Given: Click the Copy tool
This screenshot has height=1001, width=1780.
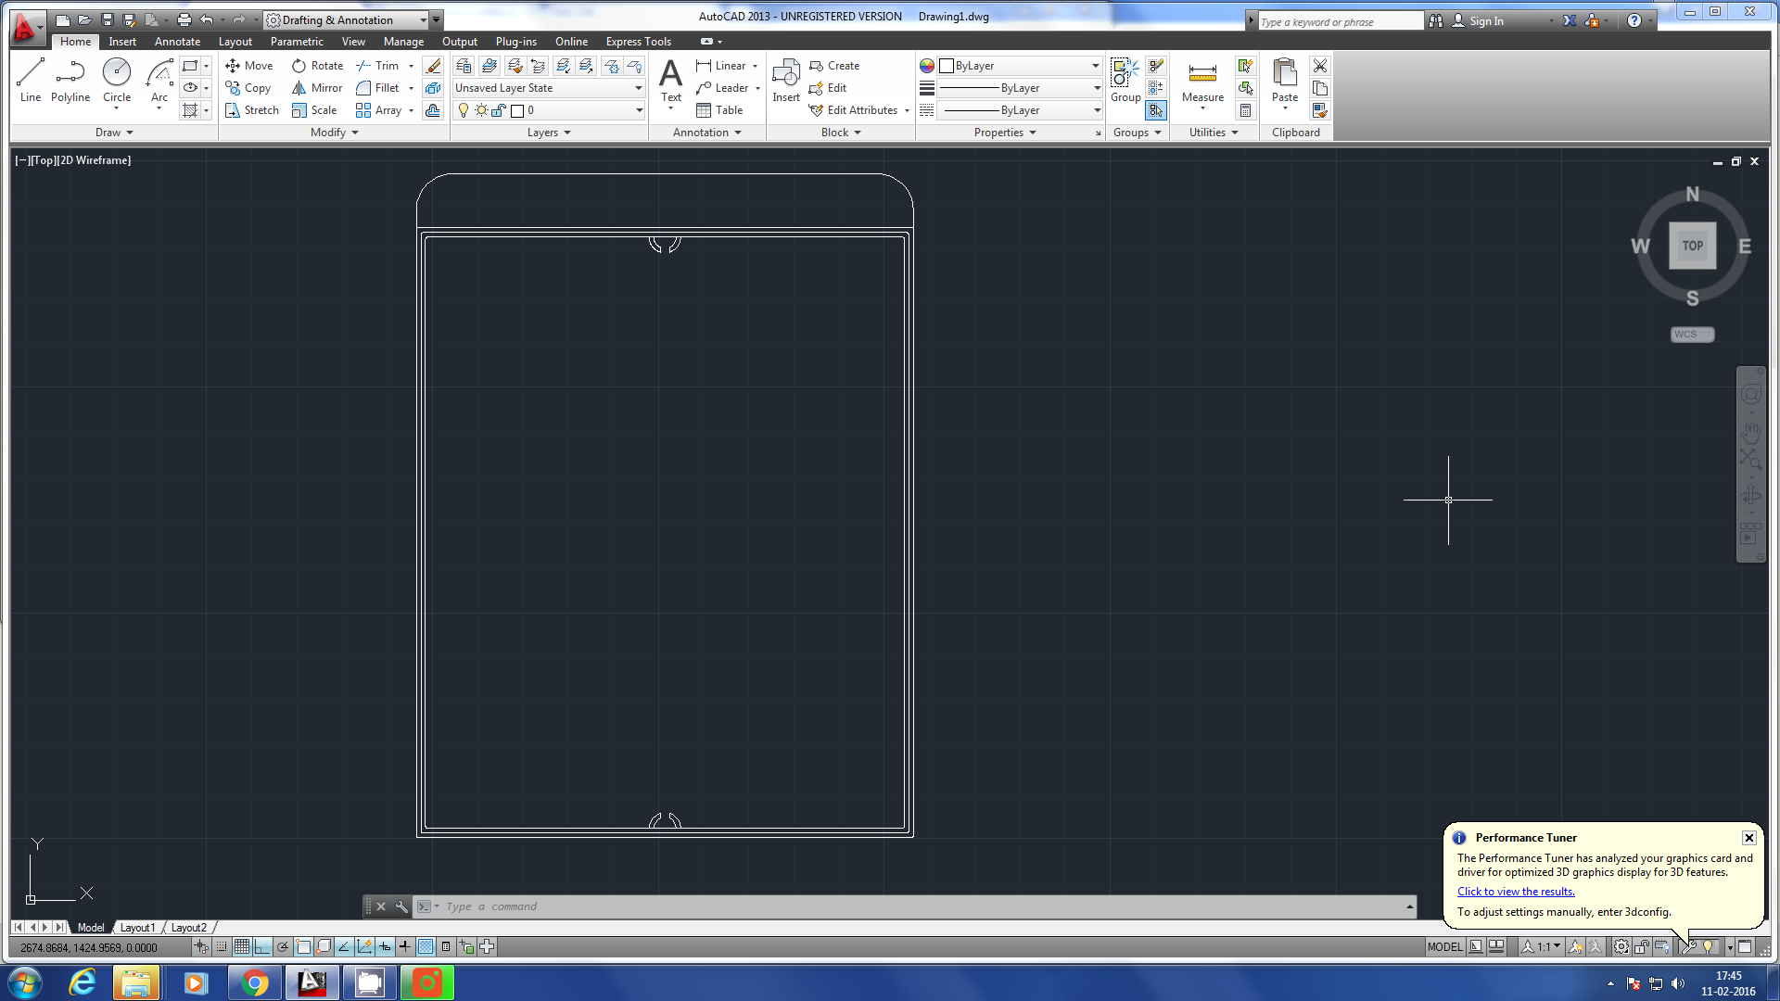Looking at the screenshot, I should pos(248,88).
